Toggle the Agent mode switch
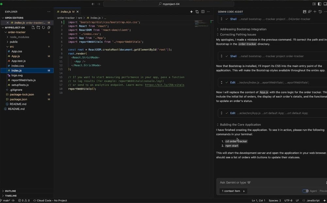This screenshot has height=203, width=327. (x=305, y=191)
